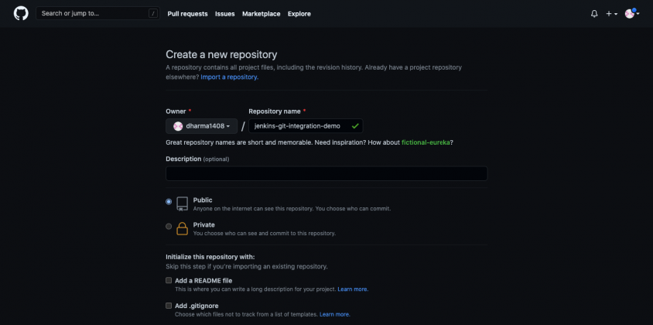Click the Private option label
653x325 pixels.
tap(204, 224)
